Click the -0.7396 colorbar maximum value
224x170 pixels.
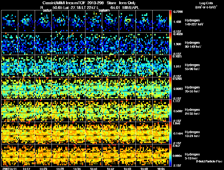click(x=178, y=12)
